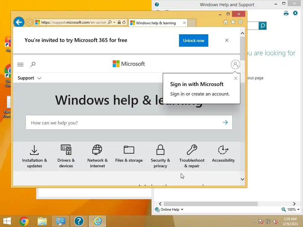
Task: Close the Windows help & learning tab
Action: tap(184, 23)
